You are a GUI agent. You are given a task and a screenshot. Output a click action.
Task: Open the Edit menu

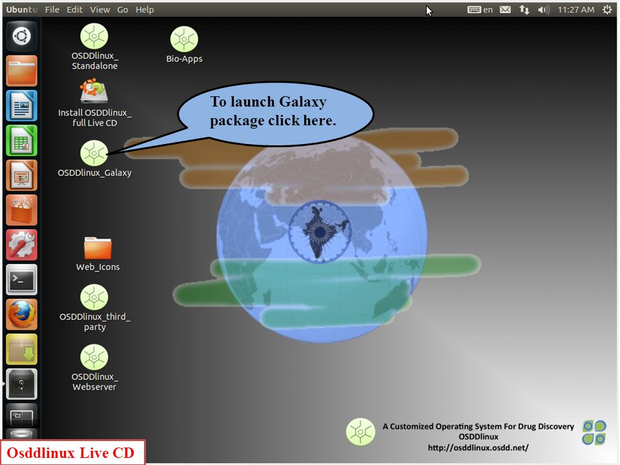click(74, 10)
